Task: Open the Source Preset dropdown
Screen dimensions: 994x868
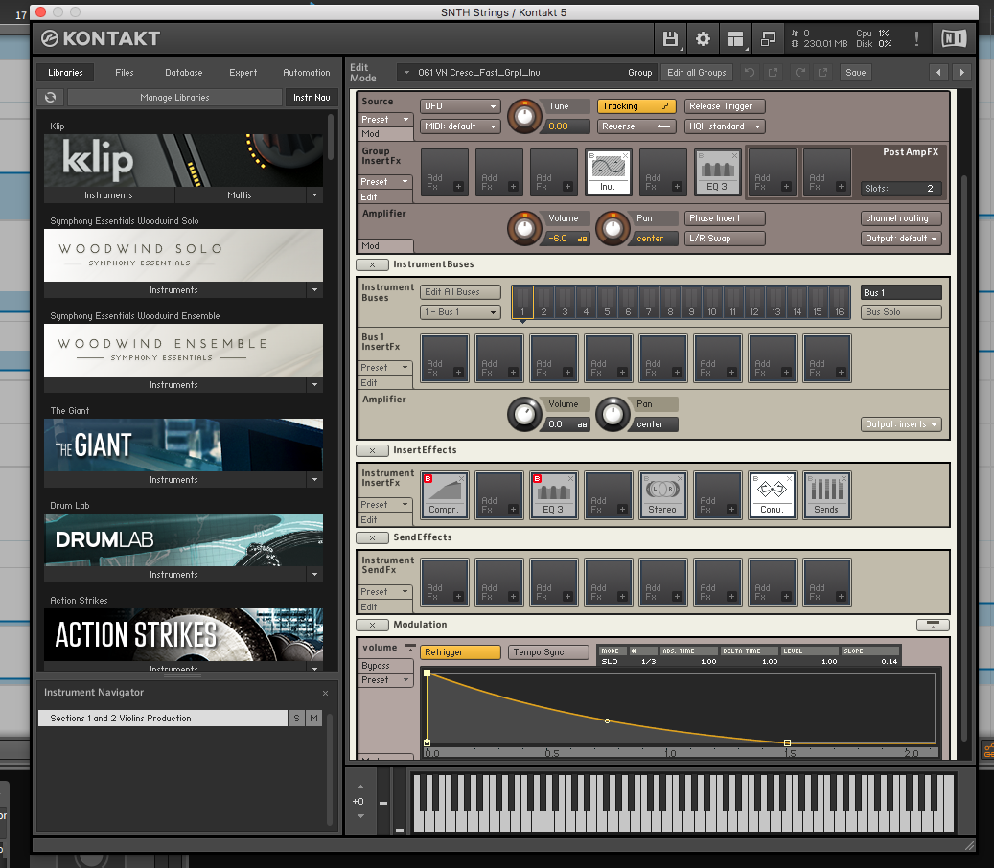Action: (x=384, y=120)
